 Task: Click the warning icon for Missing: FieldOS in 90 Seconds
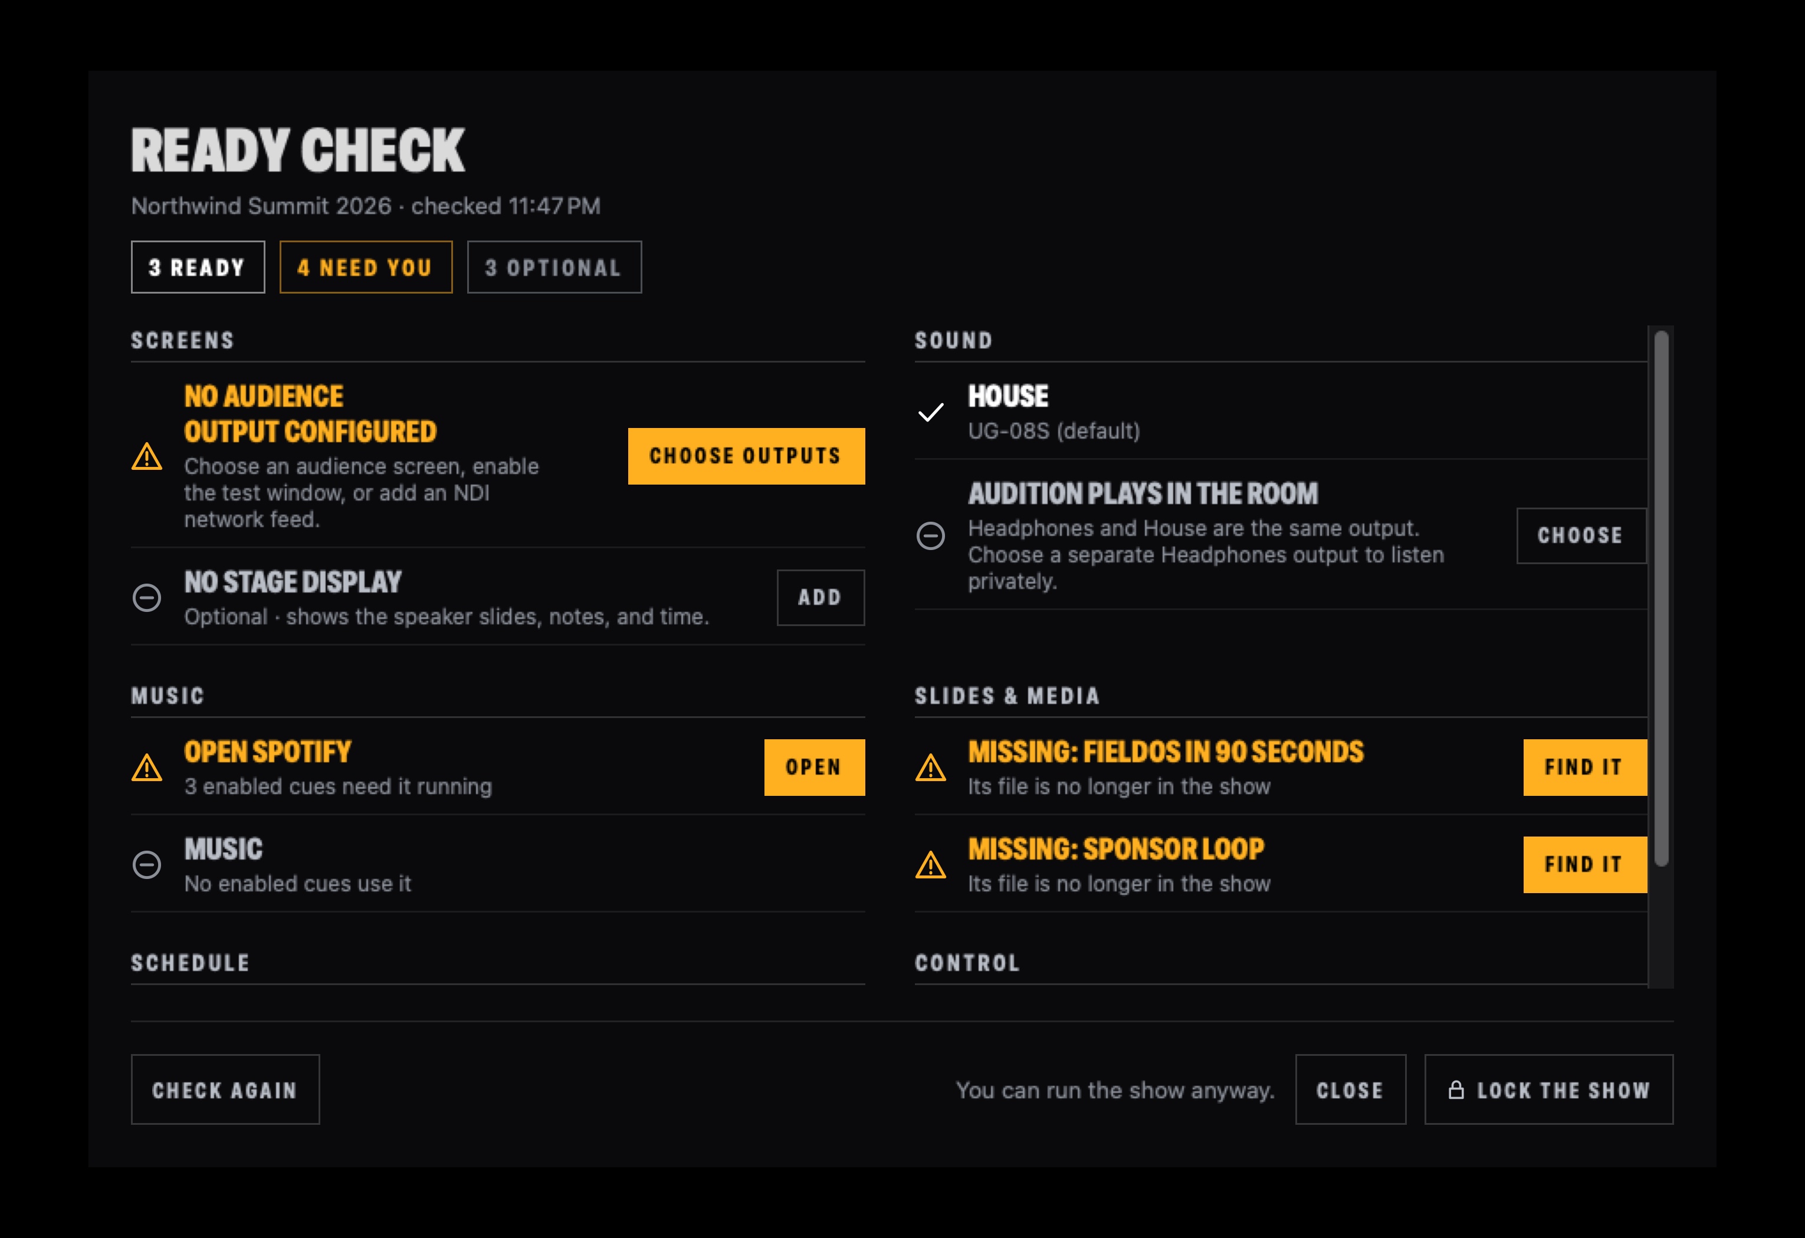930,768
